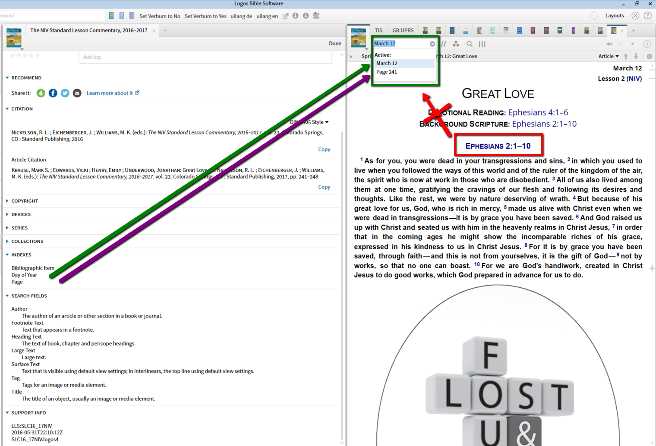Viewport: 656px width, 446px height.
Task: Switch to the TIS tab
Action: pos(378,31)
